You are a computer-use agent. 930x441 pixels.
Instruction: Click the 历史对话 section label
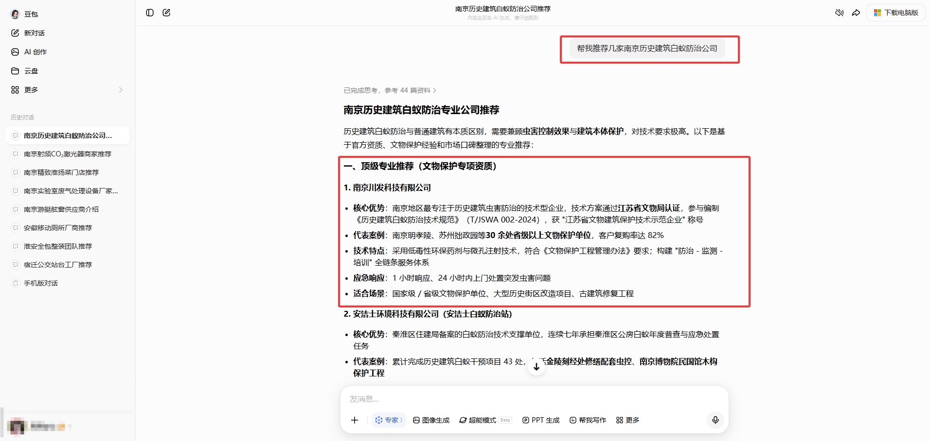tap(22, 118)
